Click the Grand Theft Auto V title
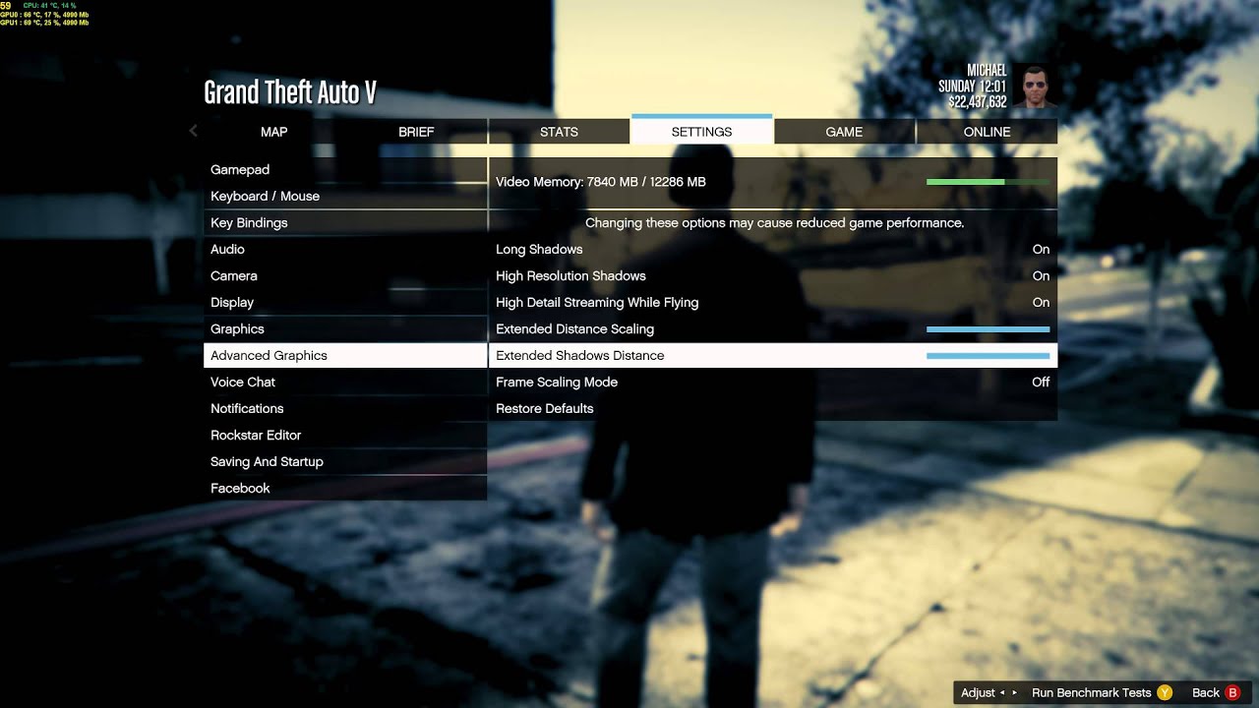1259x708 pixels. click(x=290, y=93)
